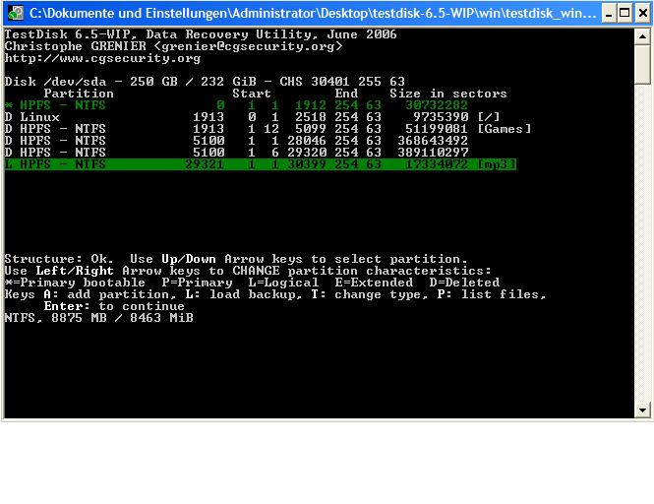Click the scrollbar up arrow
This screenshot has height=504, width=654.
[642, 36]
